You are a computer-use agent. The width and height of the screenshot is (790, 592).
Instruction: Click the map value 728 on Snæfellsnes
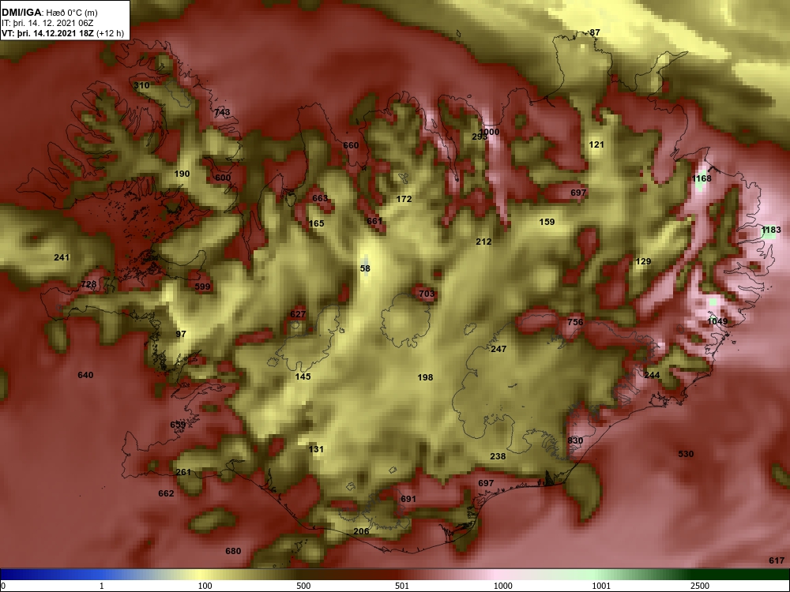(x=88, y=285)
